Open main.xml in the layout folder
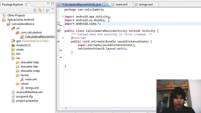 click(31, 79)
